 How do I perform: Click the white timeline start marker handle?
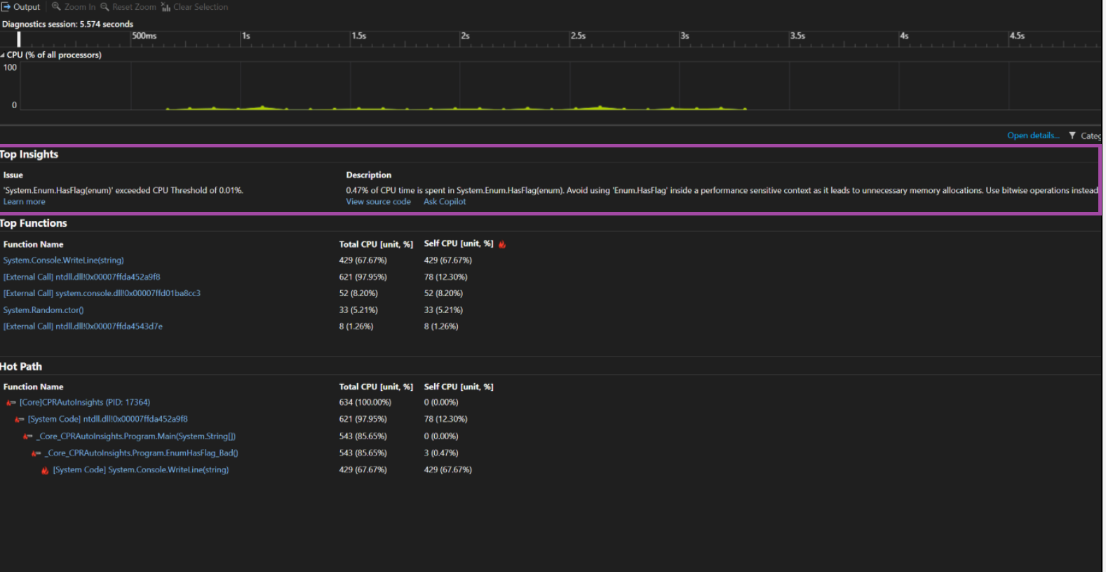point(19,39)
